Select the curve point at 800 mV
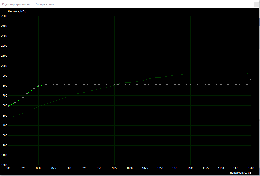The width and height of the screenshot is (260, 176). click(8, 106)
